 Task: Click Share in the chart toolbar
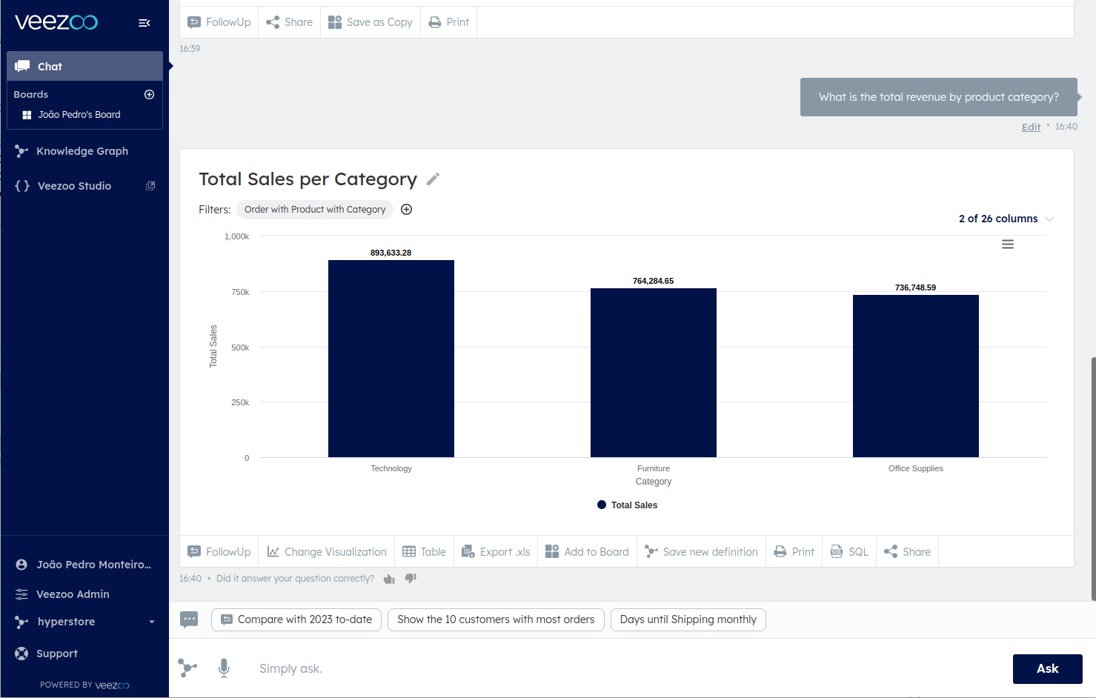pos(907,552)
